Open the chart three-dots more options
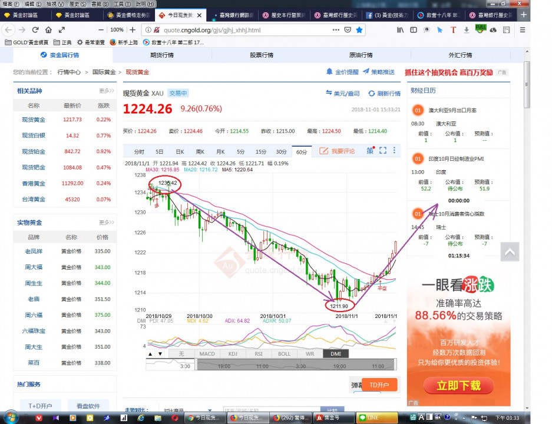The height and width of the screenshot is (424, 552). 394,150
